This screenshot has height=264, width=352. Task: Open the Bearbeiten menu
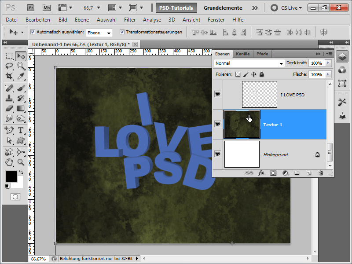[x=38, y=20]
